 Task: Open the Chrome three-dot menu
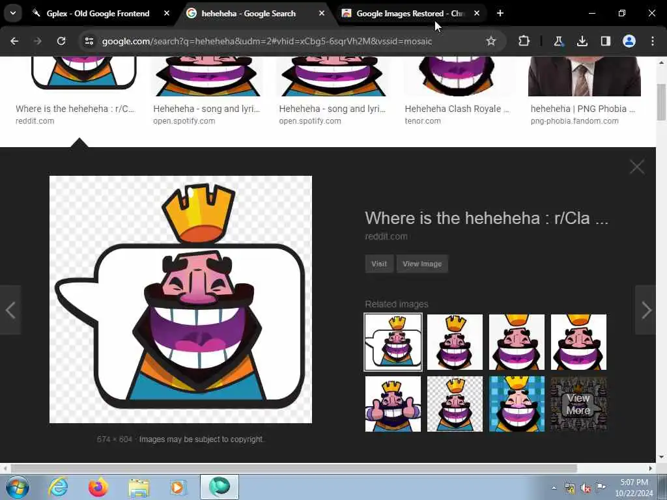pyautogui.click(x=653, y=41)
